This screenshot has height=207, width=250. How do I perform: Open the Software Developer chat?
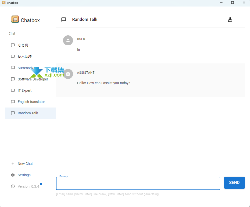point(30,79)
